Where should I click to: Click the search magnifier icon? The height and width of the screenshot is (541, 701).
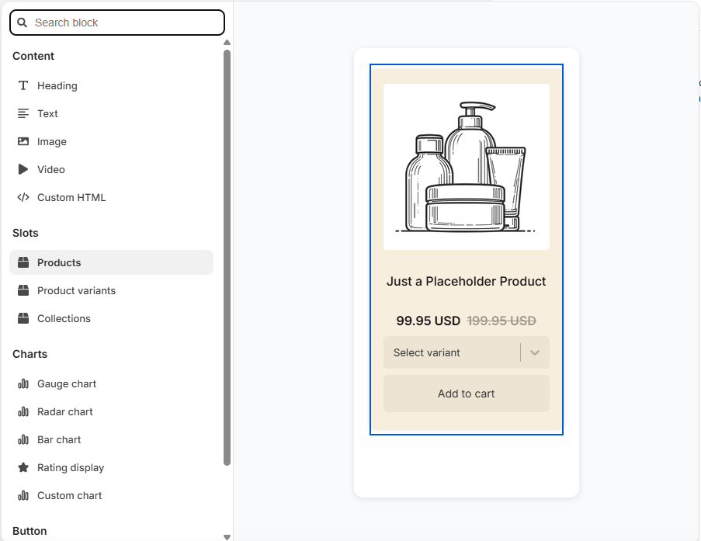click(24, 23)
